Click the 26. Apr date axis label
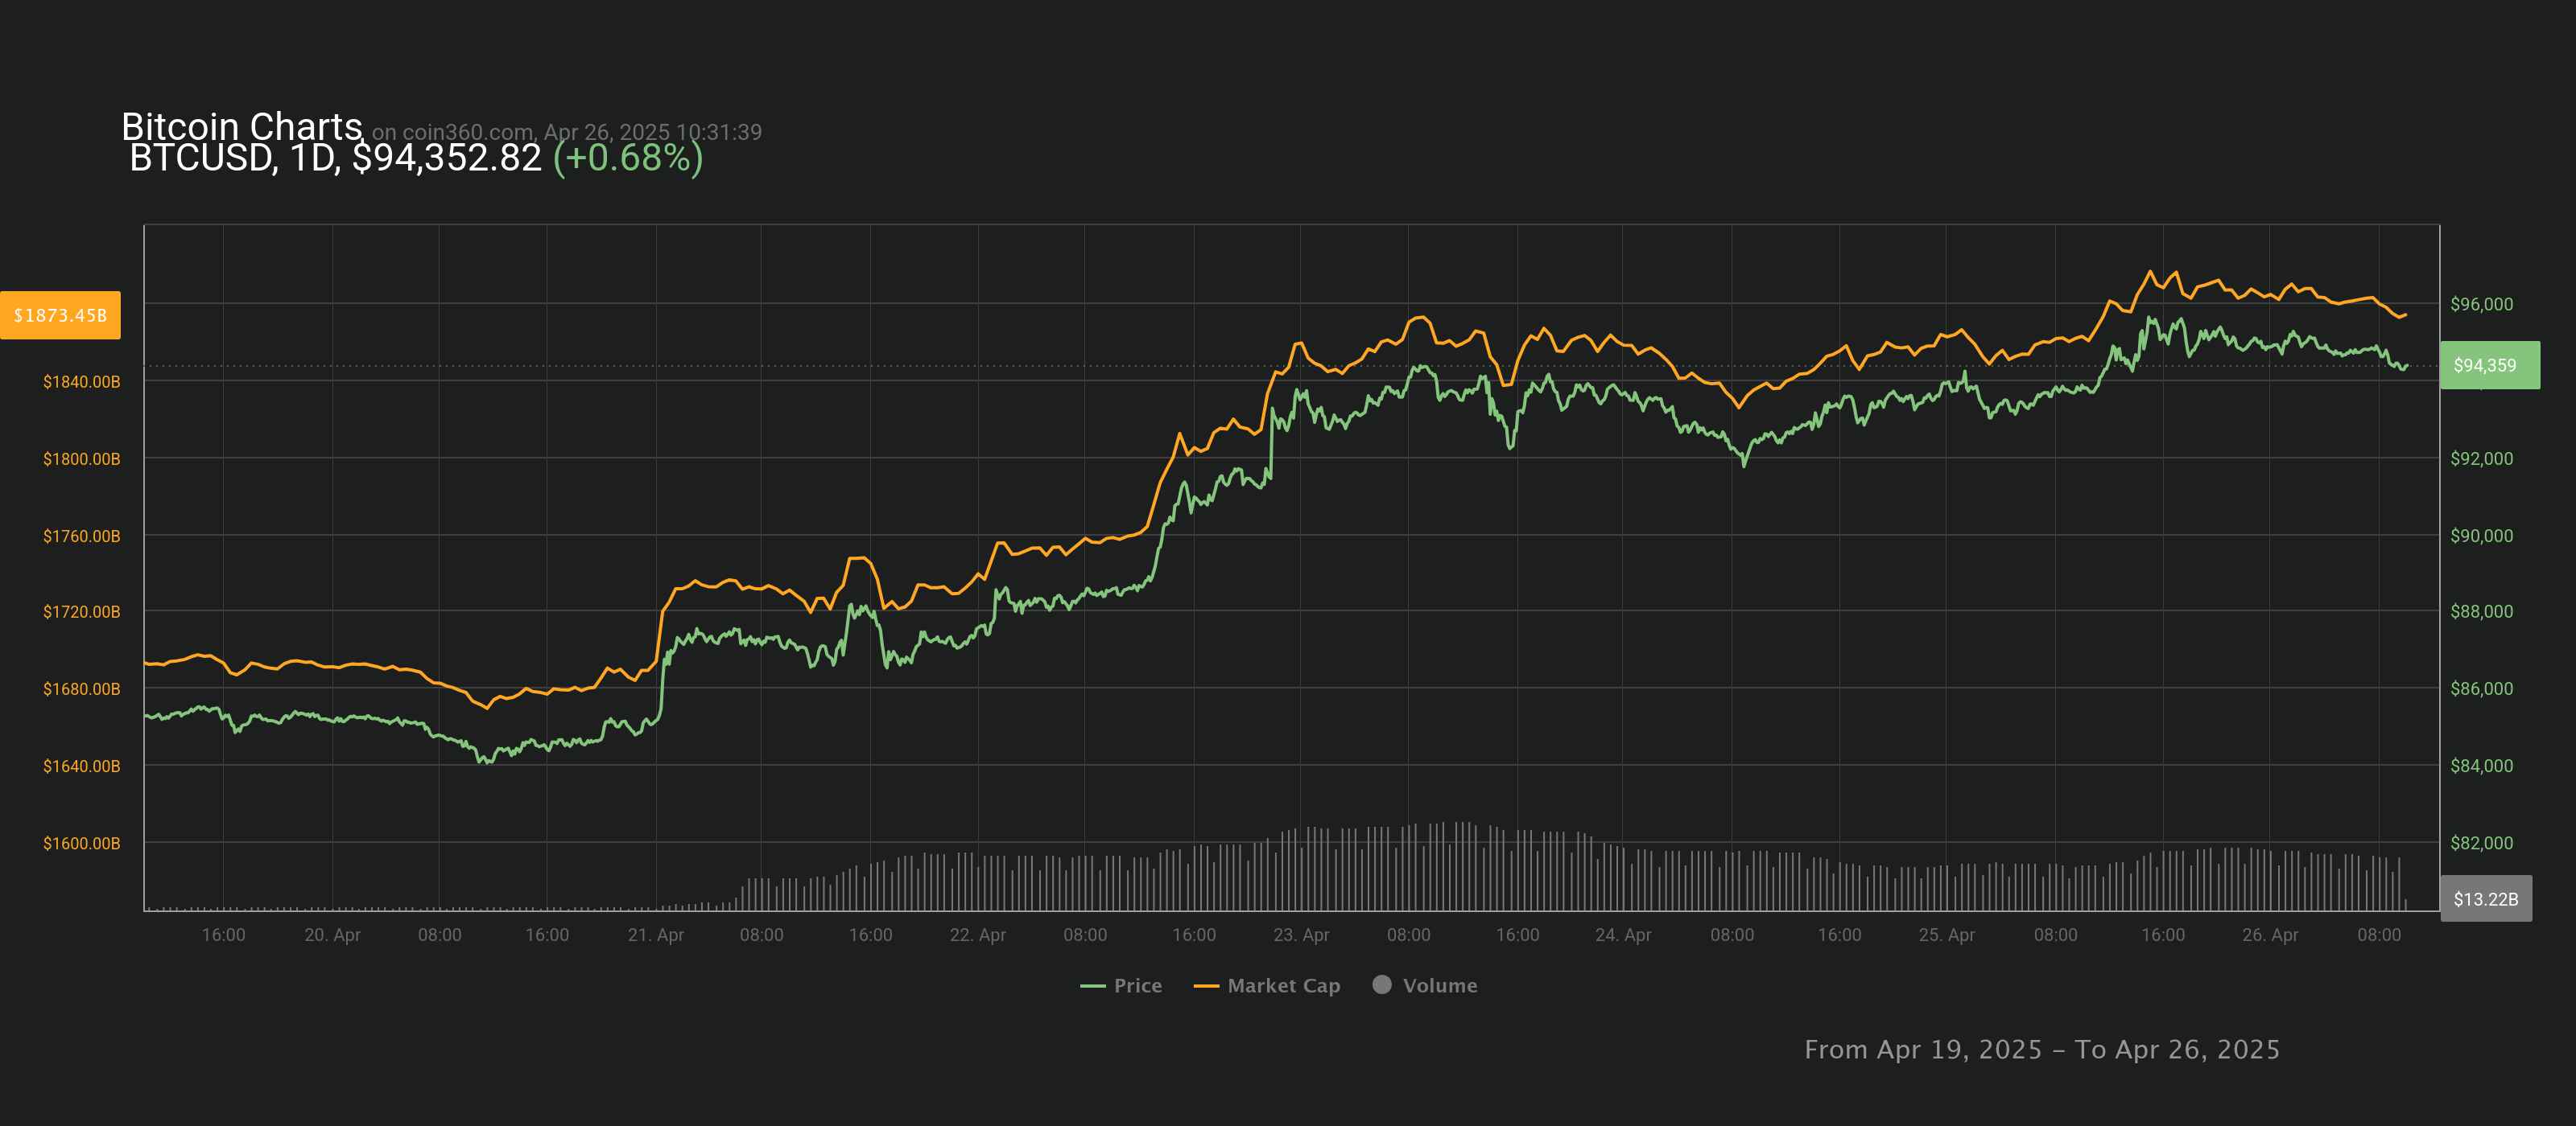Image resolution: width=2576 pixels, height=1126 pixels. [x=2269, y=935]
